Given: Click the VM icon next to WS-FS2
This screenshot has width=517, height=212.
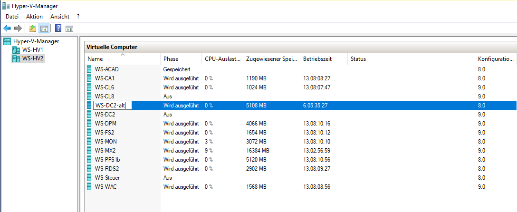Looking at the screenshot, I should pyautogui.click(x=89, y=133).
